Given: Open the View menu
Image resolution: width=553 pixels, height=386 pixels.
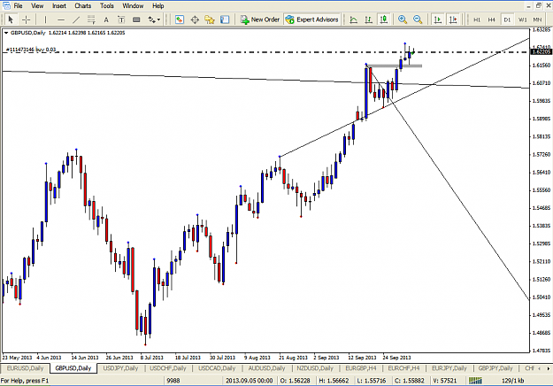Looking at the screenshot, I should (37, 5).
